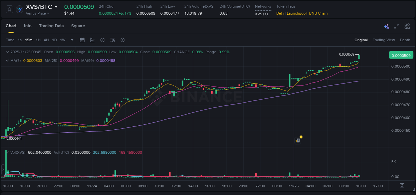The height and width of the screenshot is (195, 416).
Task: Select the 1H timeframe
Action: click(x=38, y=40)
